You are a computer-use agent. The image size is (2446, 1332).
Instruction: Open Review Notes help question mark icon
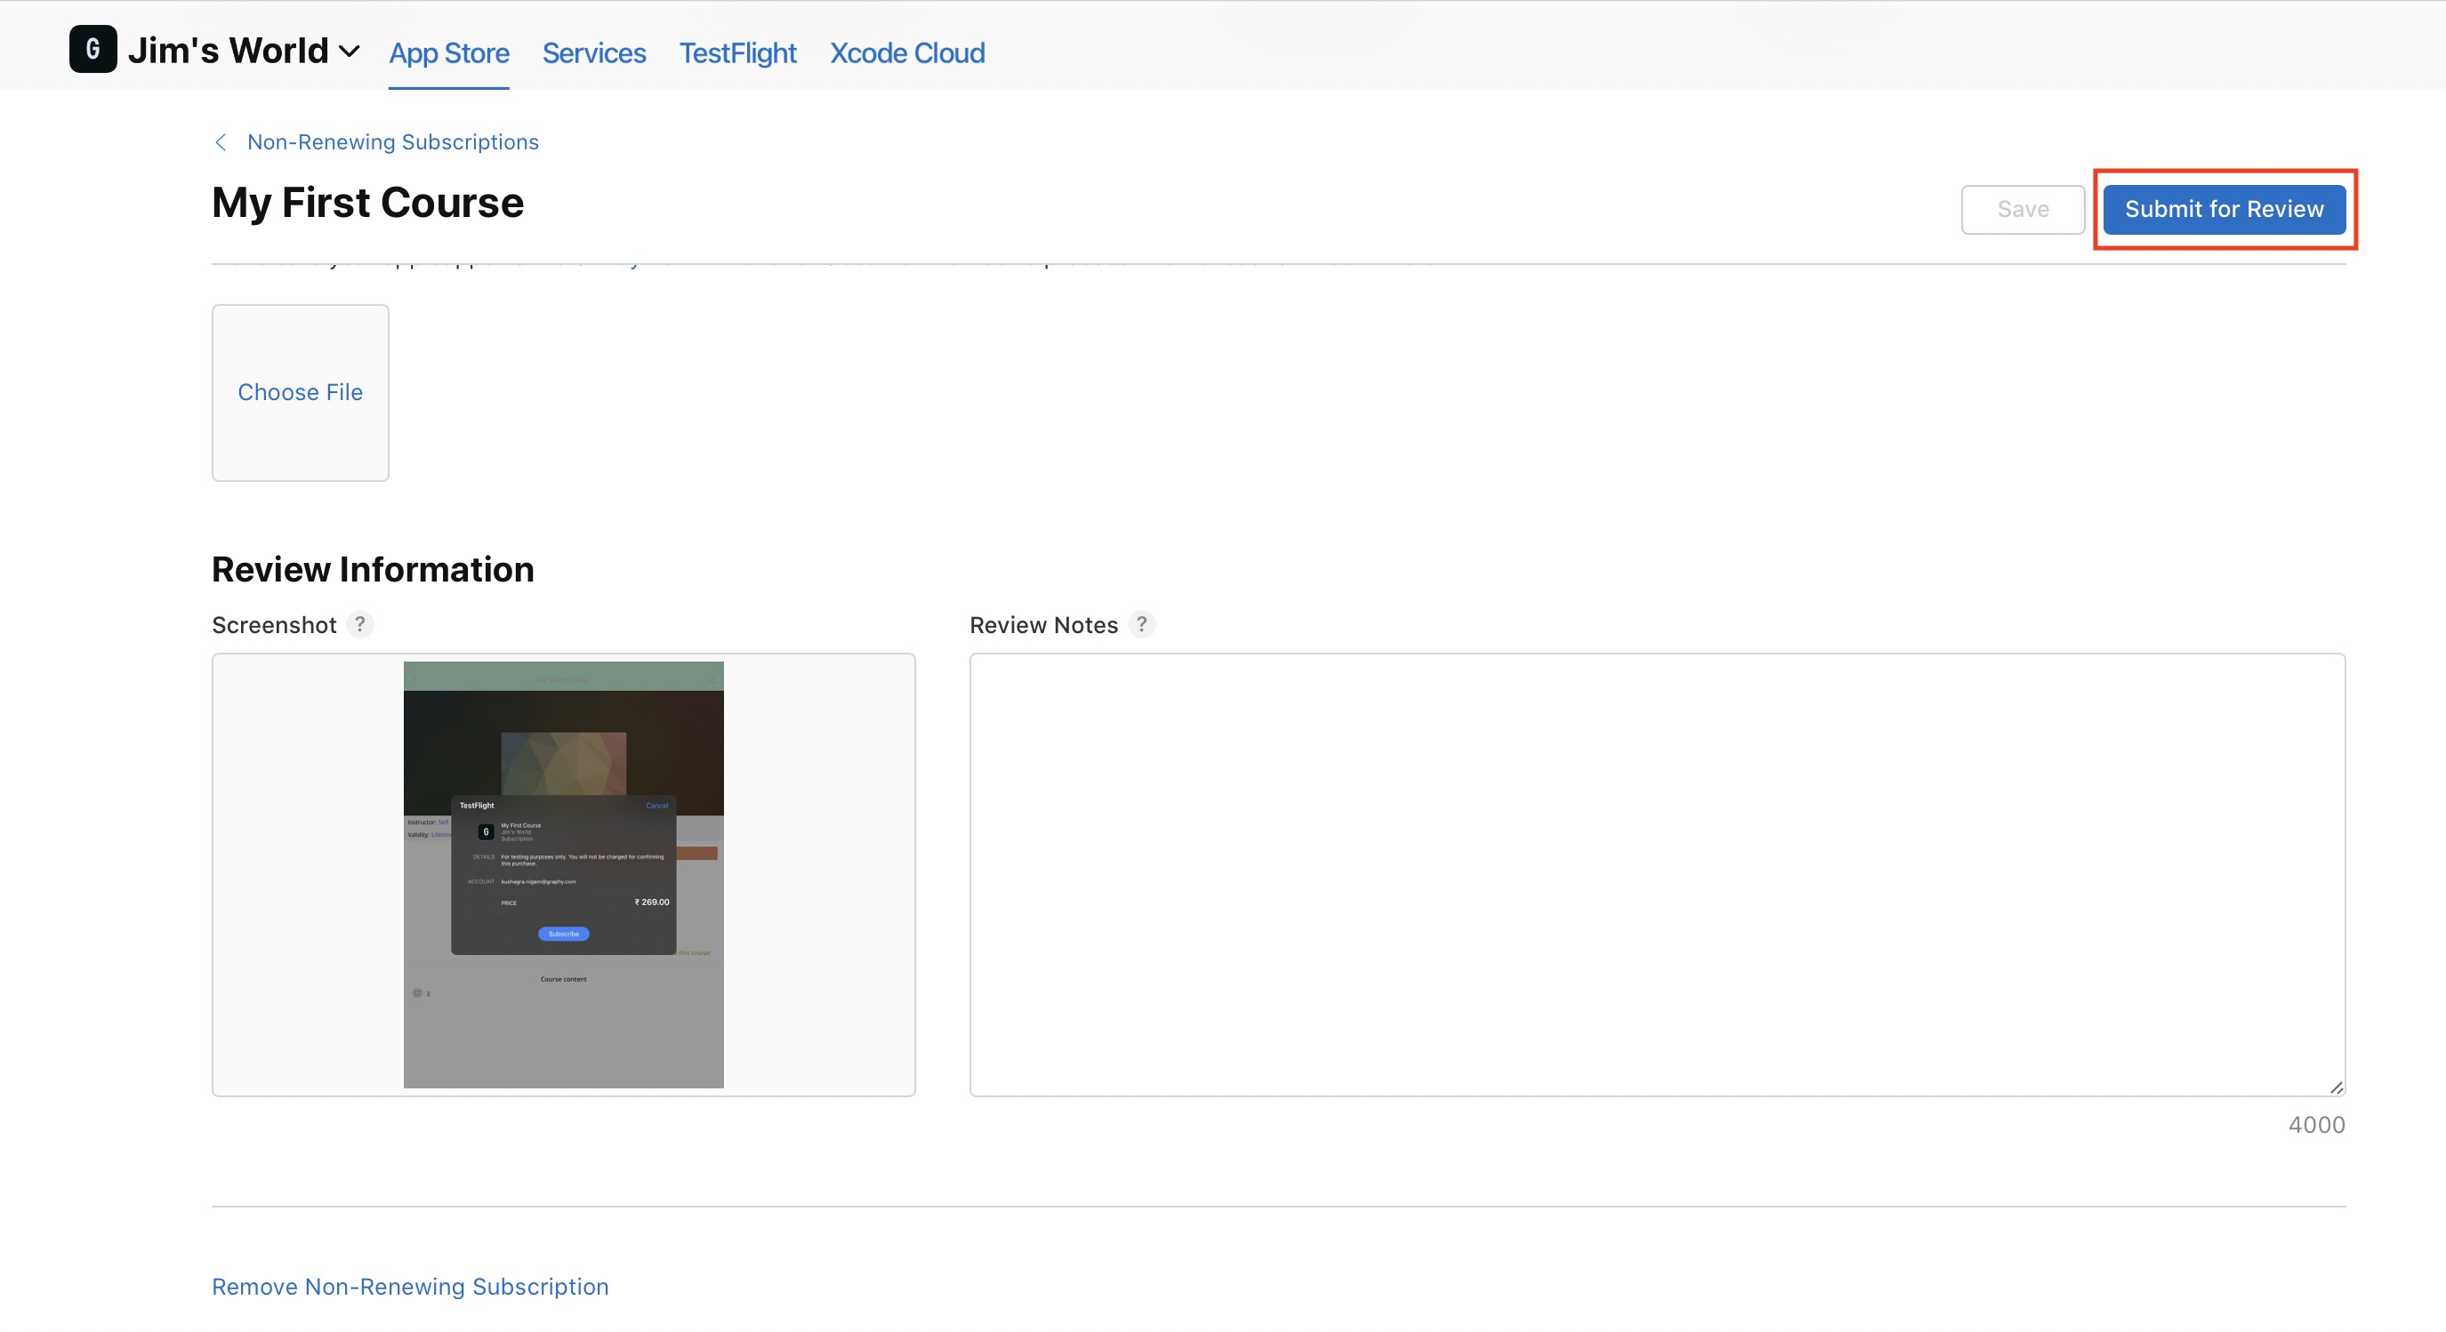1141,623
